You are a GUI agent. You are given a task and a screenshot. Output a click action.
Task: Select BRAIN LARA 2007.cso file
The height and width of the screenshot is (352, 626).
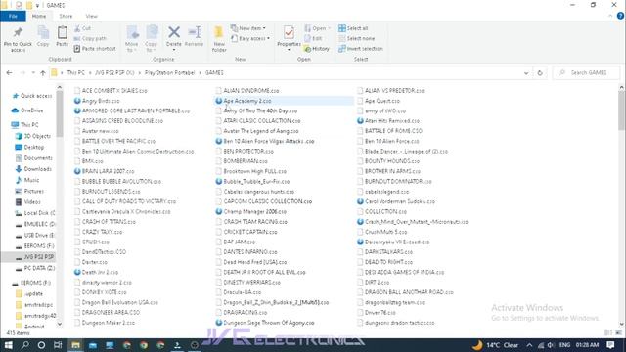pyautogui.click(x=105, y=171)
